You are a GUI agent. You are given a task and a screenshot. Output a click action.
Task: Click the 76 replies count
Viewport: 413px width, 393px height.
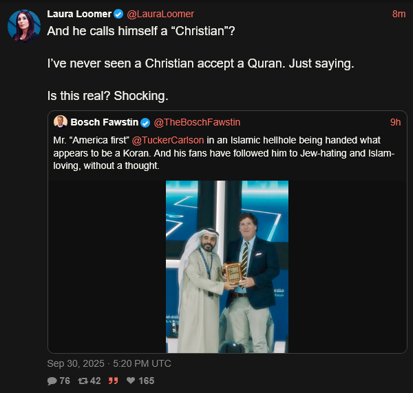(x=65, y=381)
